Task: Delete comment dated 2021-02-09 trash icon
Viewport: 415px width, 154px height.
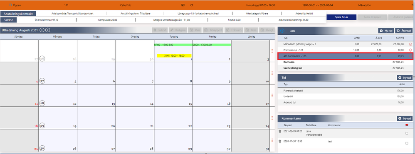Action: tap(280, 131)
